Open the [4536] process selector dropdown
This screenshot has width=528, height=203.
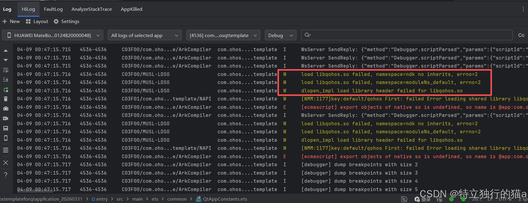[223, 35]
